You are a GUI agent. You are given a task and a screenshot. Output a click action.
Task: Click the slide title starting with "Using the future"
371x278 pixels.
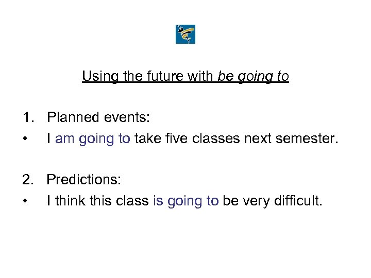coord(185,77)
